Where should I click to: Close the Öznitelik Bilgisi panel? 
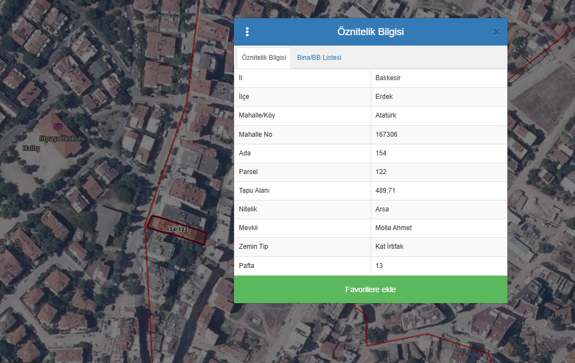point(496,32)
